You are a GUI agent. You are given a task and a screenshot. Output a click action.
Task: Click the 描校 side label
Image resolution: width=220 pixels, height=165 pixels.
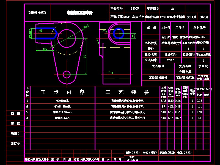pyautogui.click(x=15, y=123)
